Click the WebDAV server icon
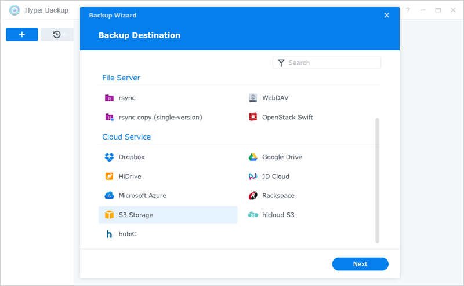Viewport: 464px width, 286px height. [253, 98]
